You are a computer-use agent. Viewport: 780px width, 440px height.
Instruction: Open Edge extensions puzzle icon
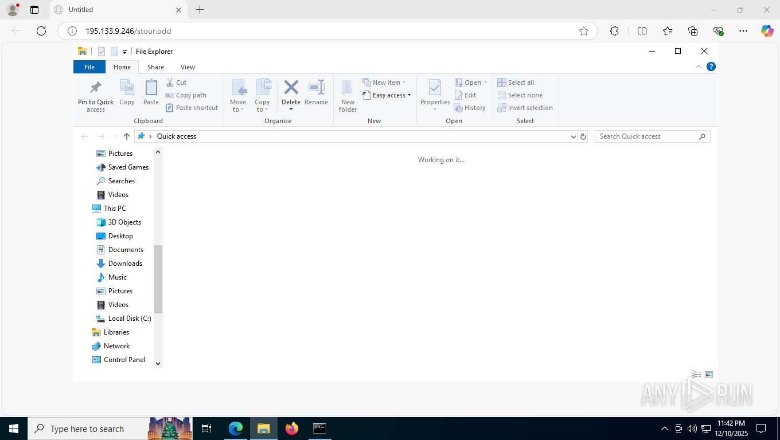point(614,31)
